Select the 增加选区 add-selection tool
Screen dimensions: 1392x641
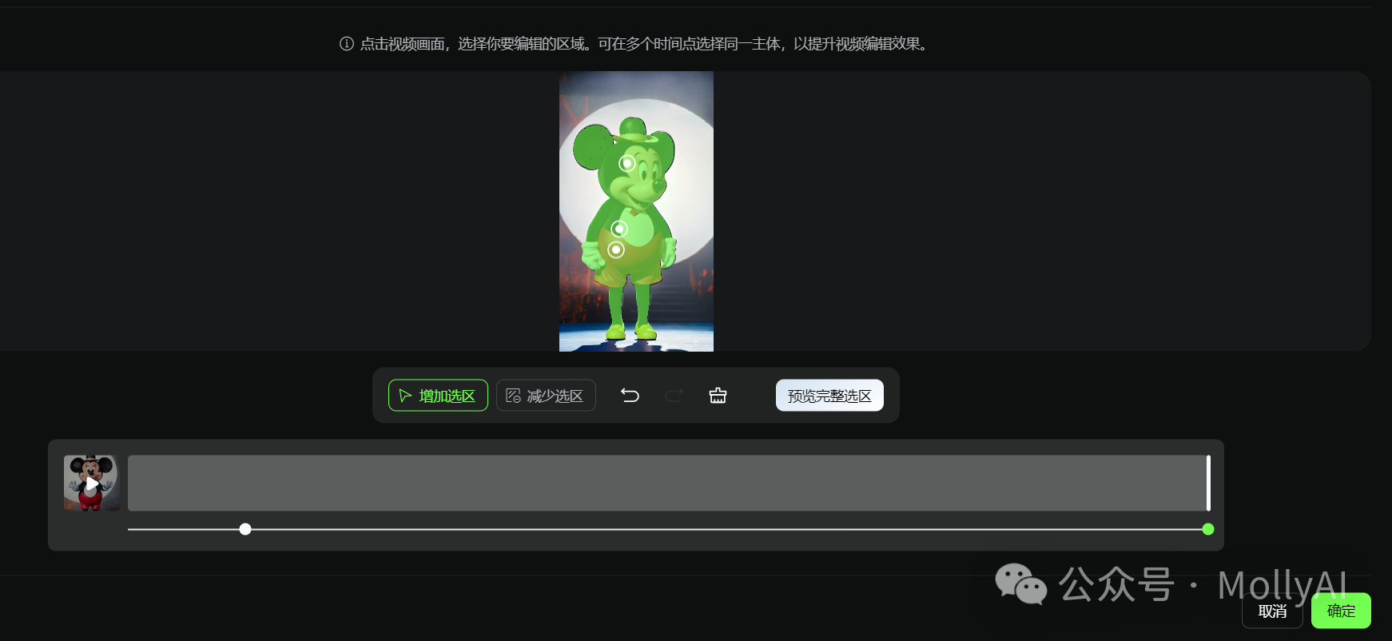(438, 396)
